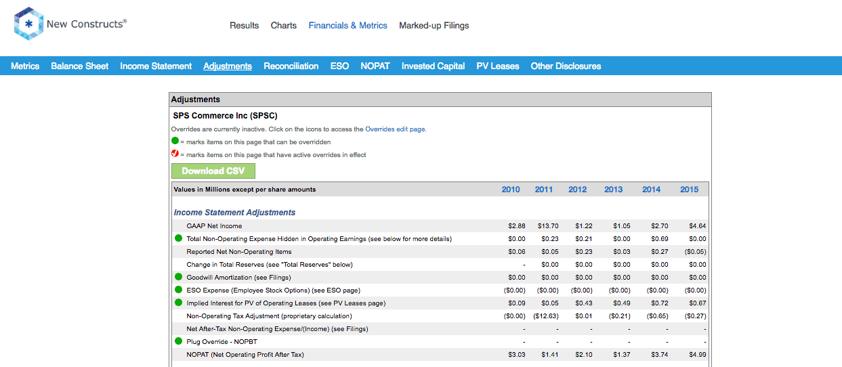Screen dimensions: 842x367
Task: Switch to the Balance Sheet tab
Action: coord(80,66)
